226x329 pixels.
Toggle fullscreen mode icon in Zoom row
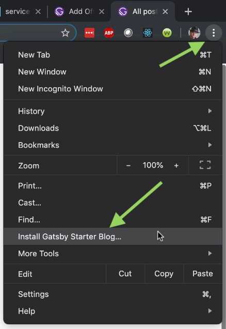tap(205, 165)
